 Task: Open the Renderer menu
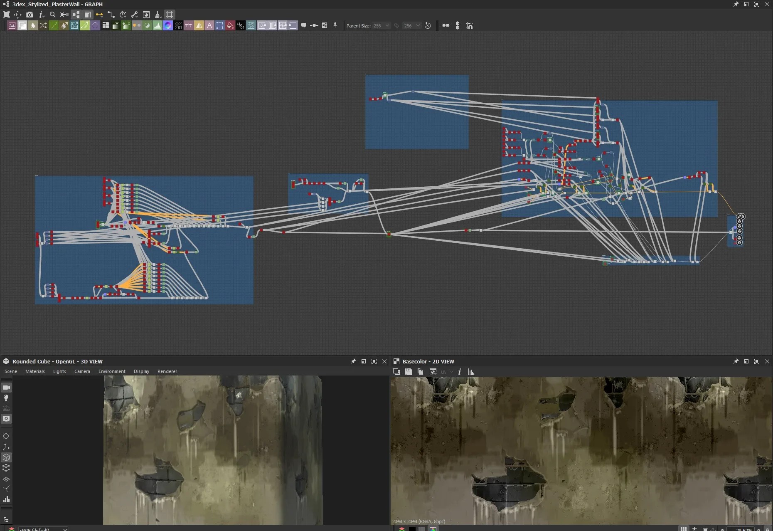[x=167, y=371]
